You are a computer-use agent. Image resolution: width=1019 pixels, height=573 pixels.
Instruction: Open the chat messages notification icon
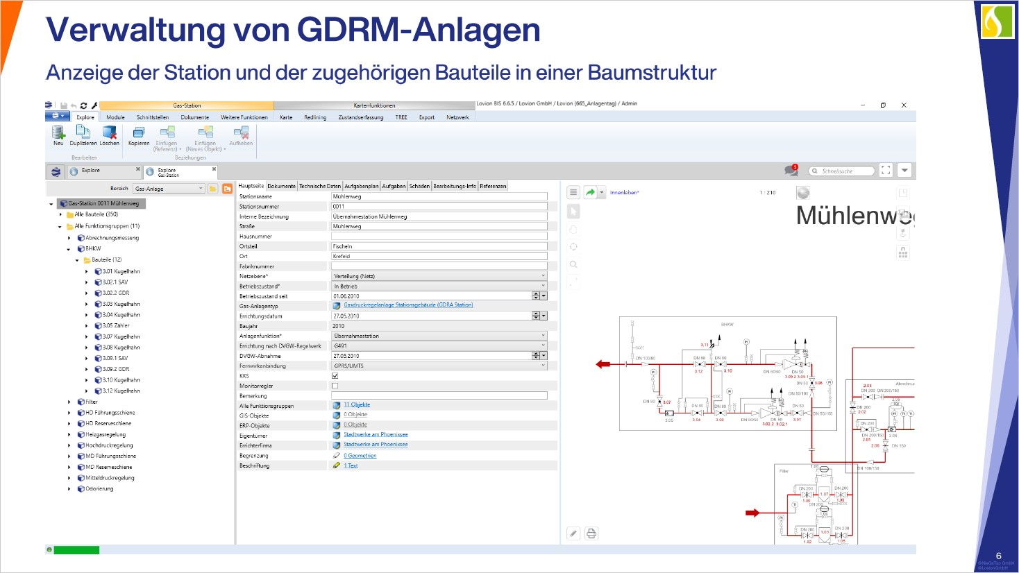pyautogui.click(x=791, y=170)
